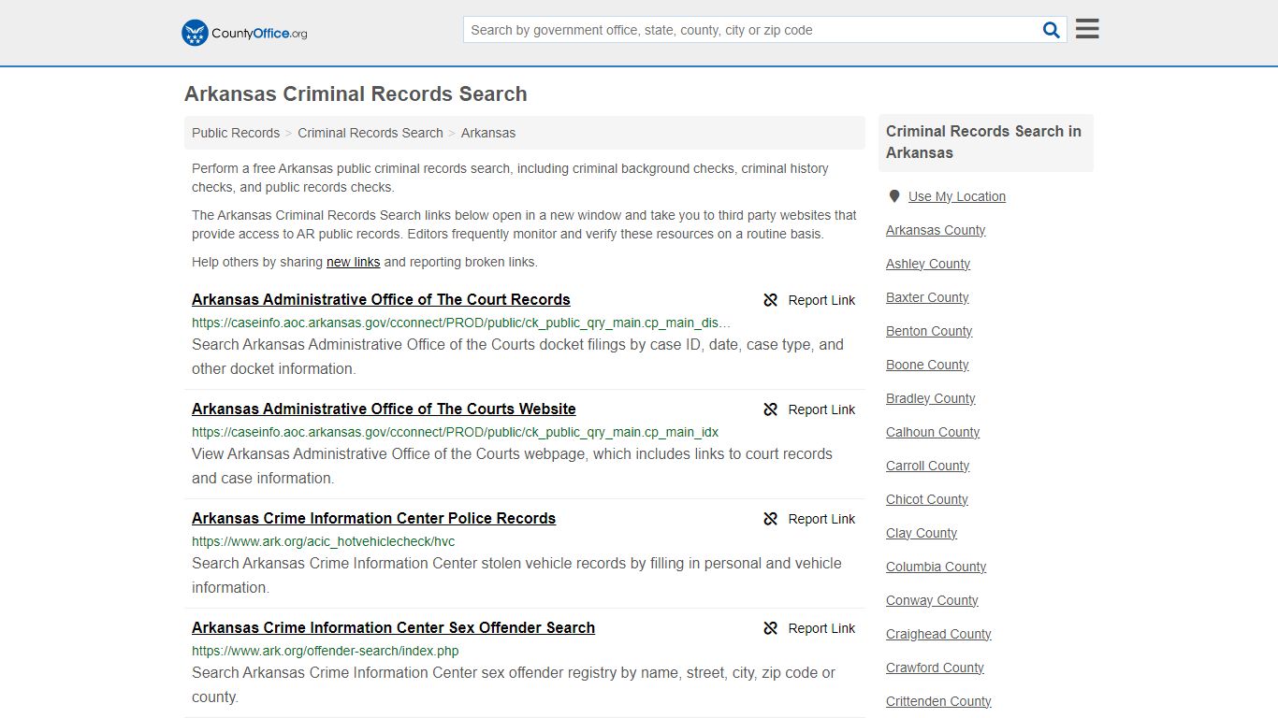
Task: Open Crawford County
Action: [935, 668]
